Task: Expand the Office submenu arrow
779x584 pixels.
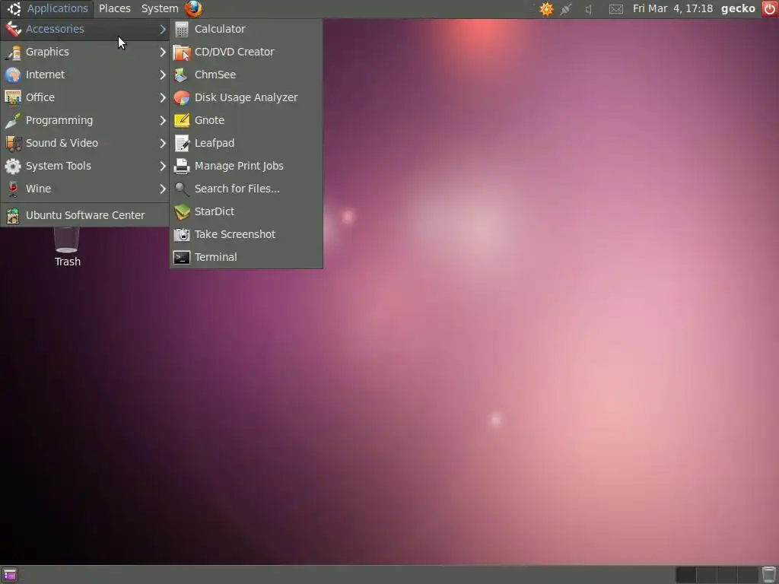Action: pos(163,98)
